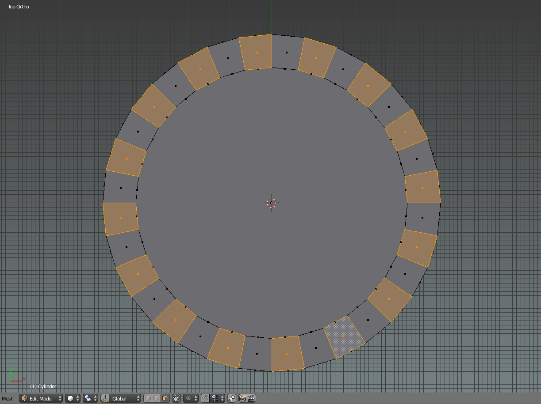Image resolution: width=541 pixels, height=404 pixels.
Task: Click the 3D cursor at the center
Action: pyautogui.click(x=272, y=203)
